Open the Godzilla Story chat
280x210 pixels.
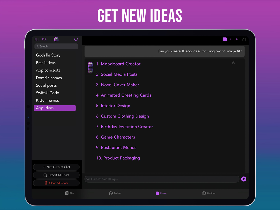pos(48,55)
